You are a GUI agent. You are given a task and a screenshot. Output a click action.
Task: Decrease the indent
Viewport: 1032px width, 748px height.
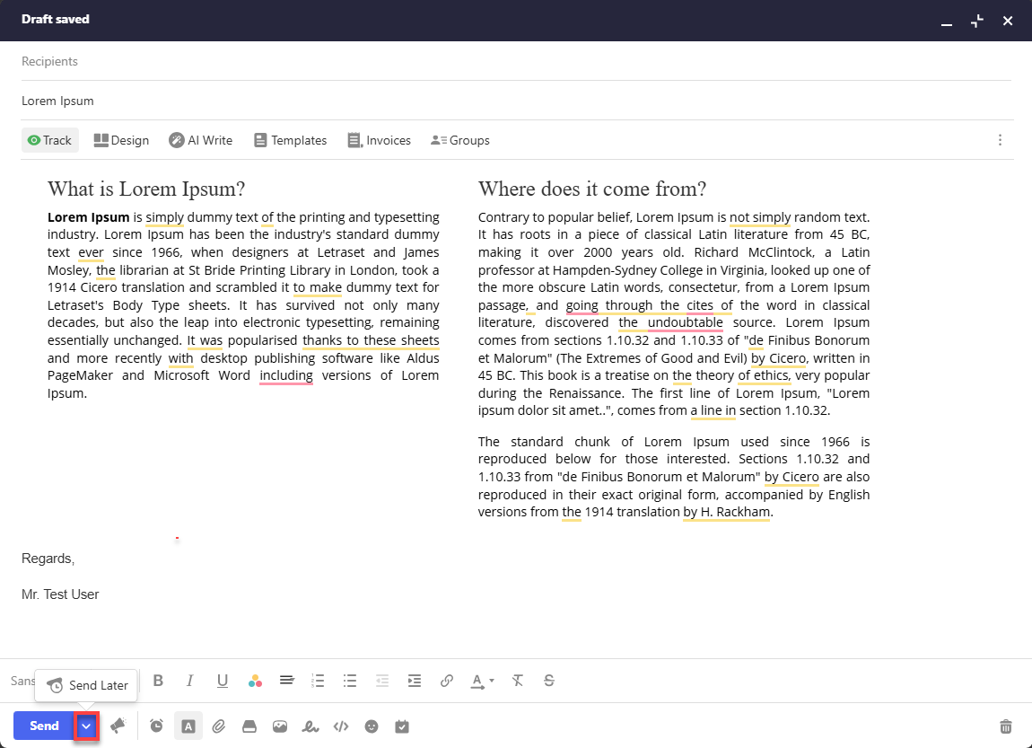[x=381, y=680]
